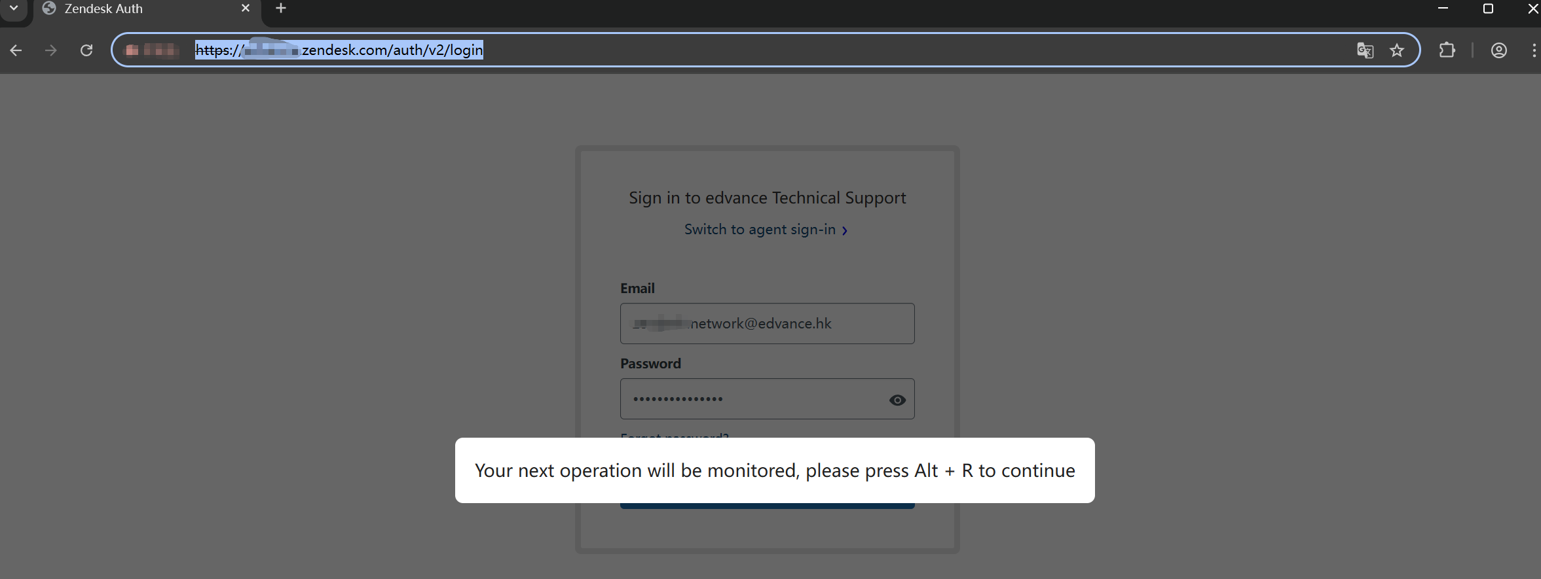Open the Google Translate icon in address bar

click(1365, 50)
